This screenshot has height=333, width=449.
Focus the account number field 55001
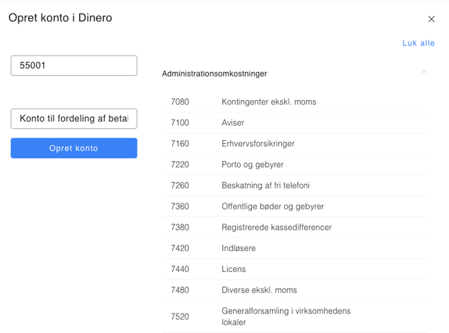click(x=74, y=65)
